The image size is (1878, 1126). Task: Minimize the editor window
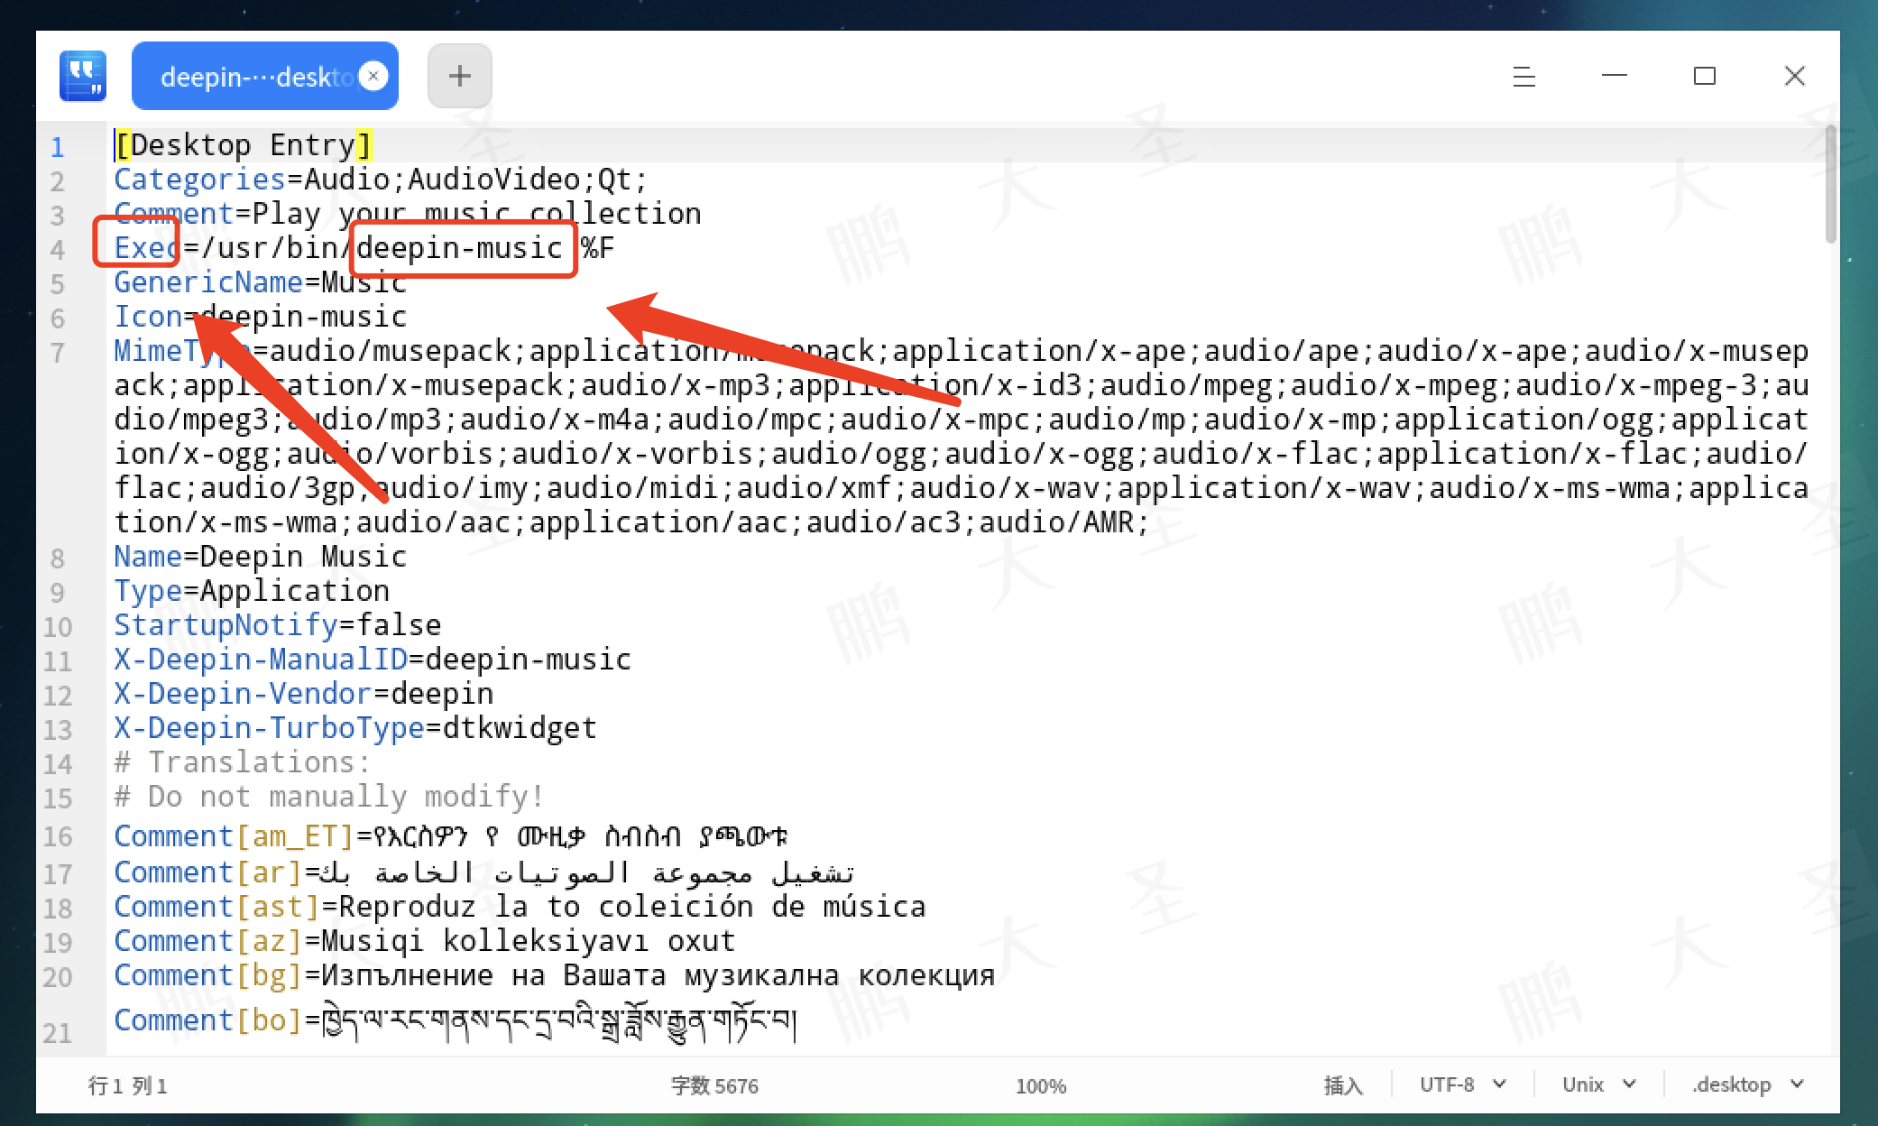(x=1614, y=76)
